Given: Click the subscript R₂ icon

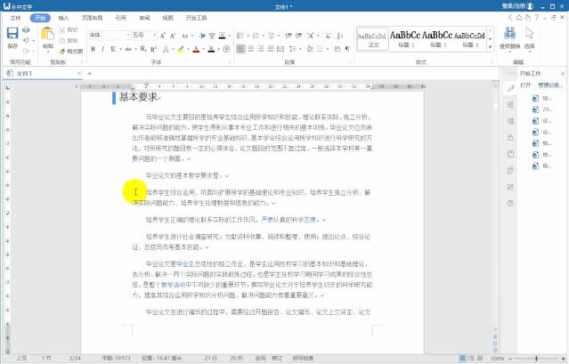Looking at the screenshot, I should click(x=143, y=49).
